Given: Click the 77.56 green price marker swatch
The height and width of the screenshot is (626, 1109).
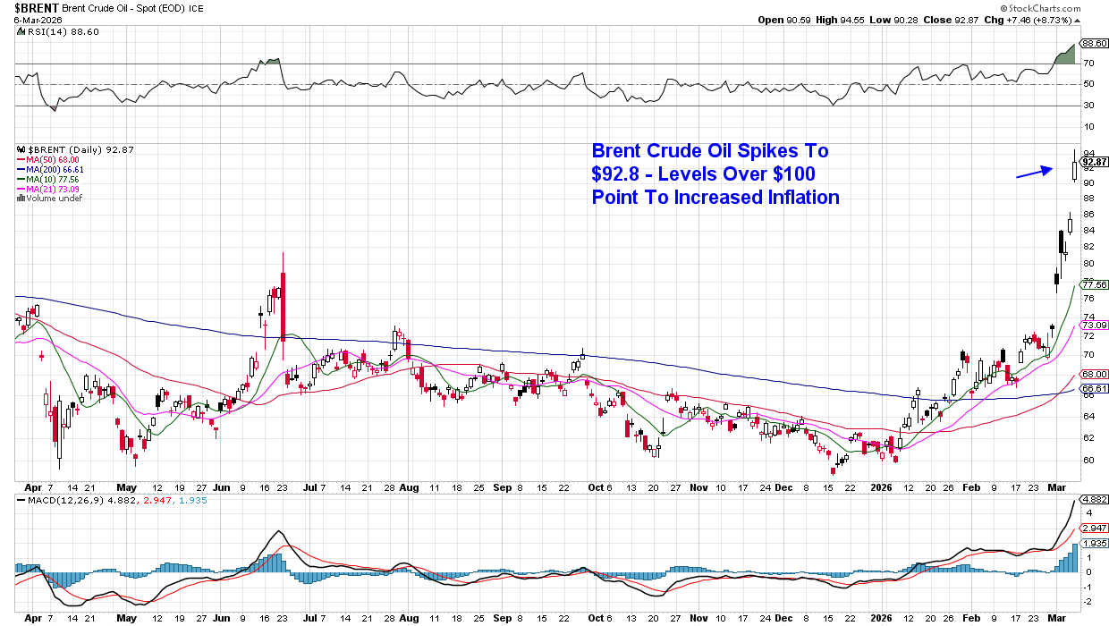Looking at the screenshot, I should point(1093,285).
